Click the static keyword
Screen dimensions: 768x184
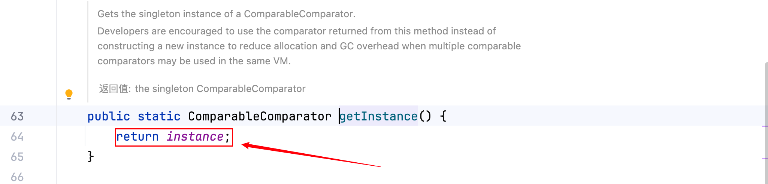pos(159,117)
